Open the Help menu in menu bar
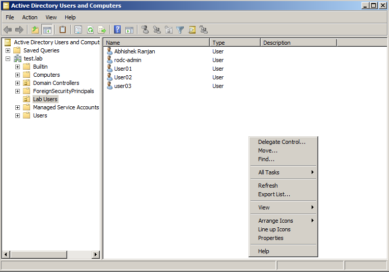 tap(70, 17)
